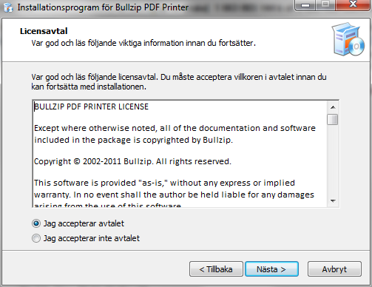Continue with the "Nästa >" button

pos(271,269)
